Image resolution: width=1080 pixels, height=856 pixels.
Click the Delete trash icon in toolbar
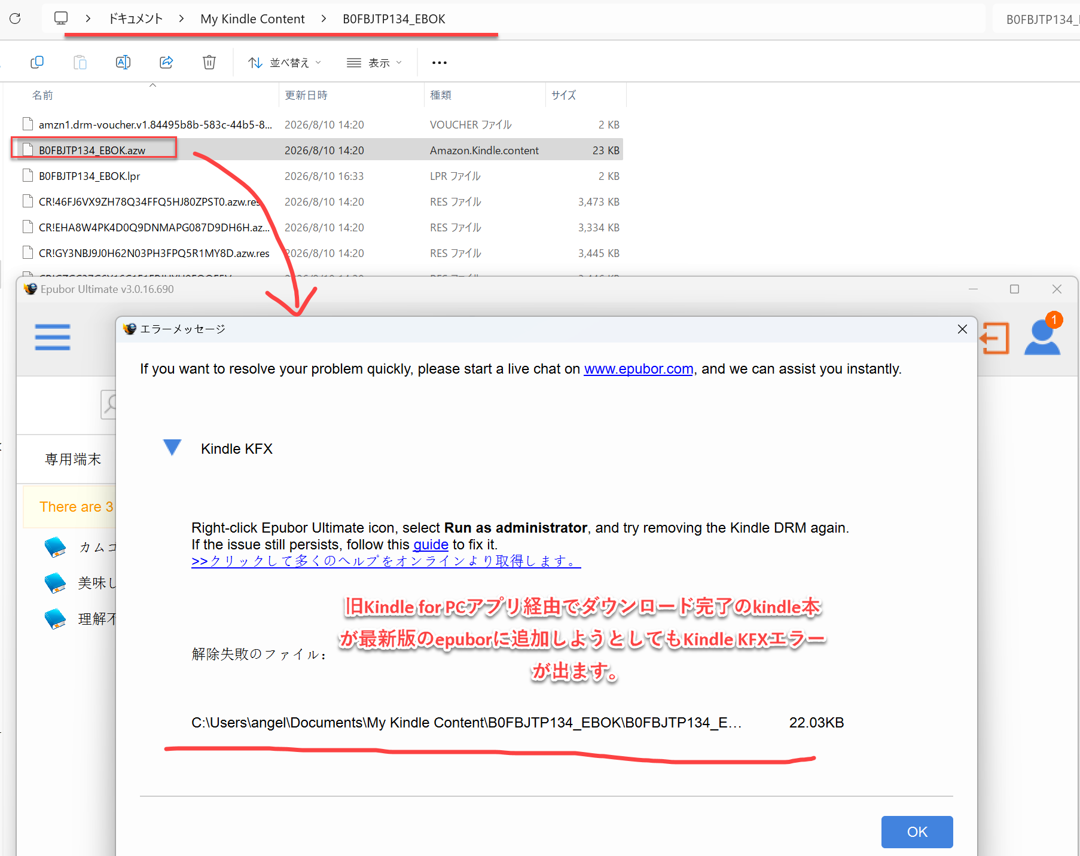tap(209, 62)
